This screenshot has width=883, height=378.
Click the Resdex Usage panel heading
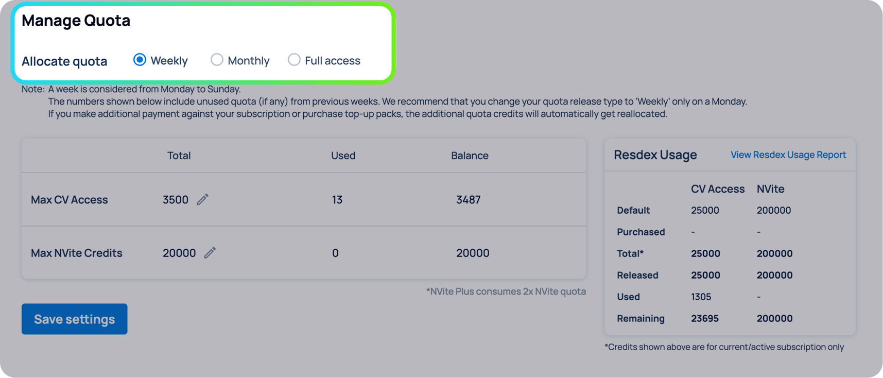point(655,154)
